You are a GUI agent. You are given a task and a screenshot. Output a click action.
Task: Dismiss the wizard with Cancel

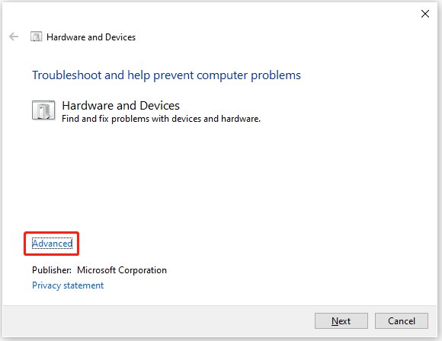[402, 320]
